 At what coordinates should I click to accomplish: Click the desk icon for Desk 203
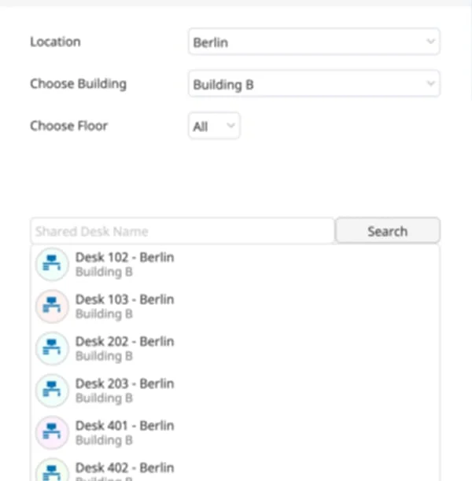coord(52,390)
